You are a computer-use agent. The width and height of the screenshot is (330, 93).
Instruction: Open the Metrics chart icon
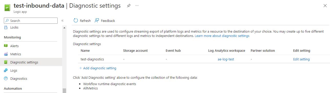tap(6, 54)
